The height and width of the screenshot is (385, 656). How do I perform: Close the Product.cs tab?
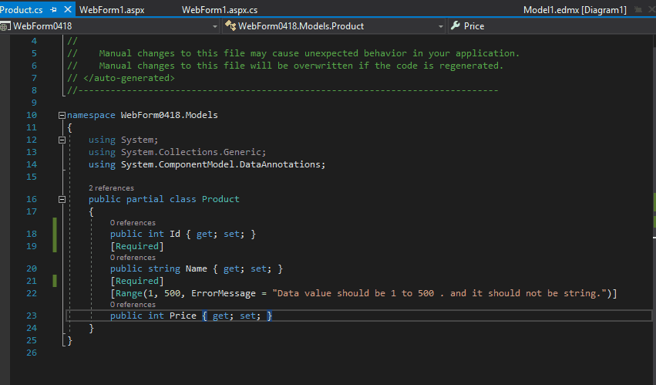tap(67, 9)
